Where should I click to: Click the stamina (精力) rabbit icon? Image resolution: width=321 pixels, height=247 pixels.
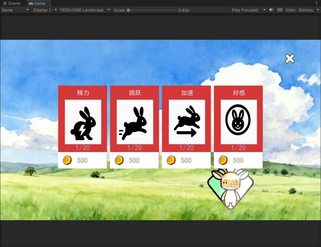tap(82, 122)
